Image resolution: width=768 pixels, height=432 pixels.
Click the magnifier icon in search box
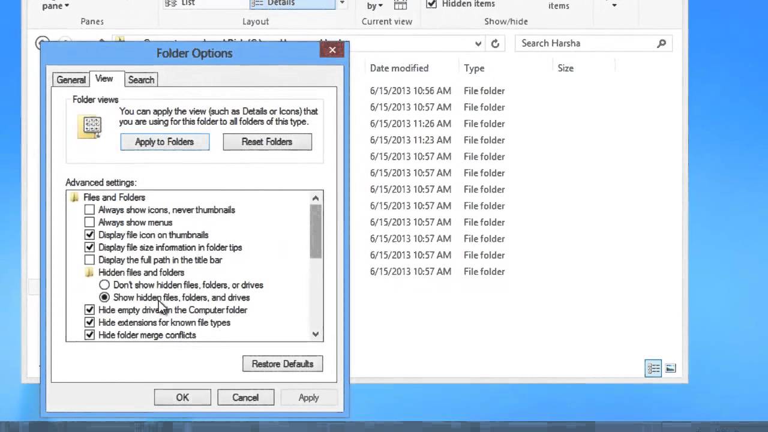[x=661, y=43]
